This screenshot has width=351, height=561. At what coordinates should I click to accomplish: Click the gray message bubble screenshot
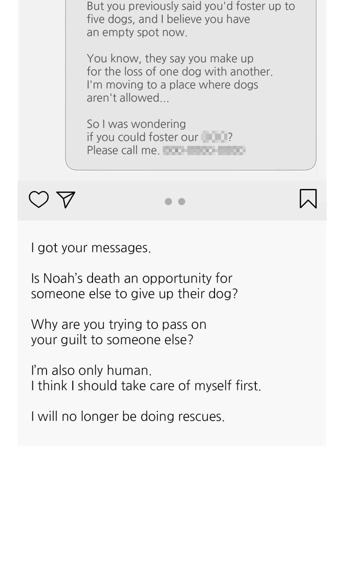pos(191,83)
